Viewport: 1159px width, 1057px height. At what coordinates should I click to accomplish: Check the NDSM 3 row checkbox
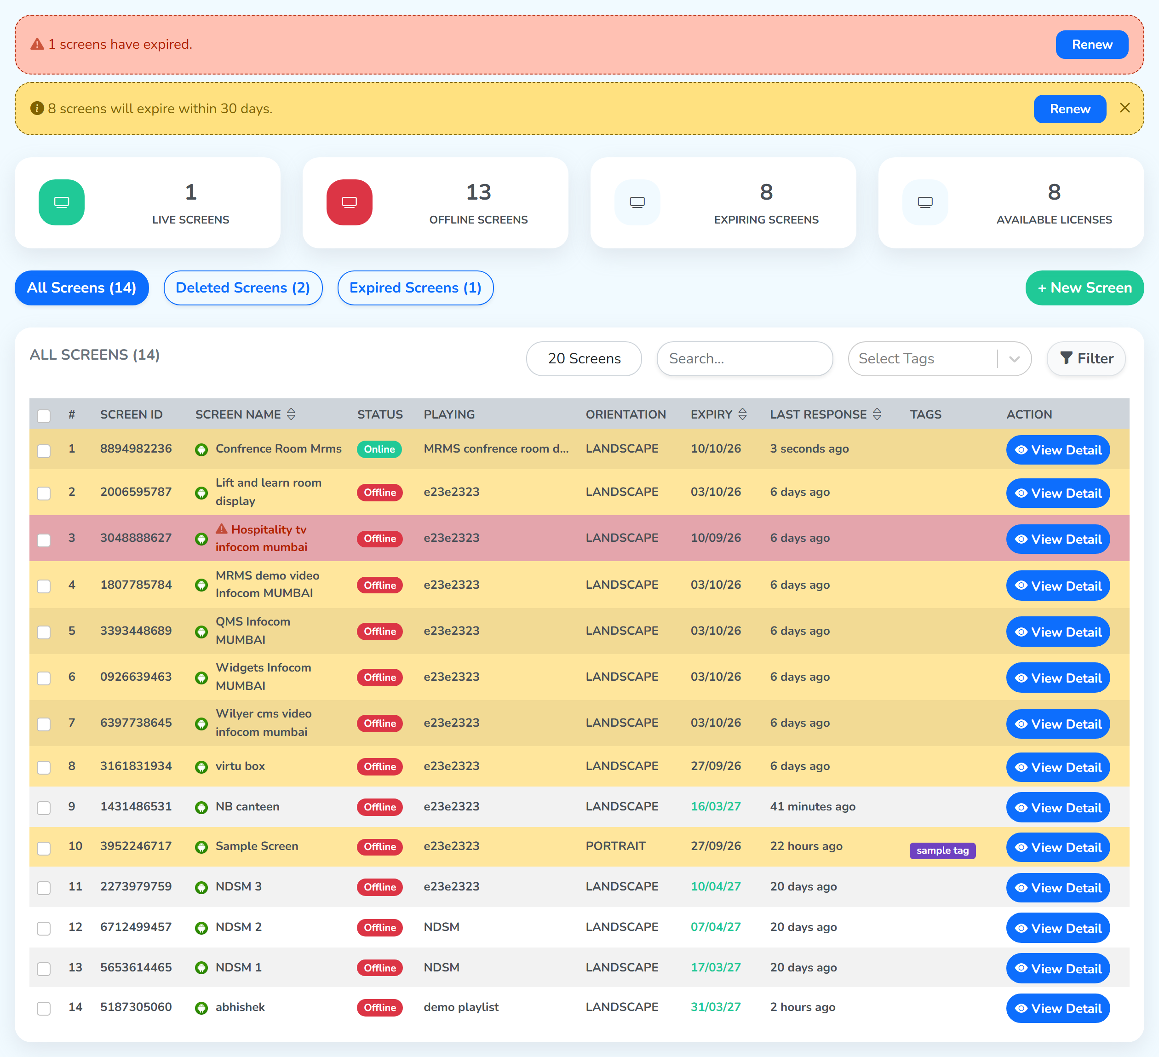pos(44,888)
